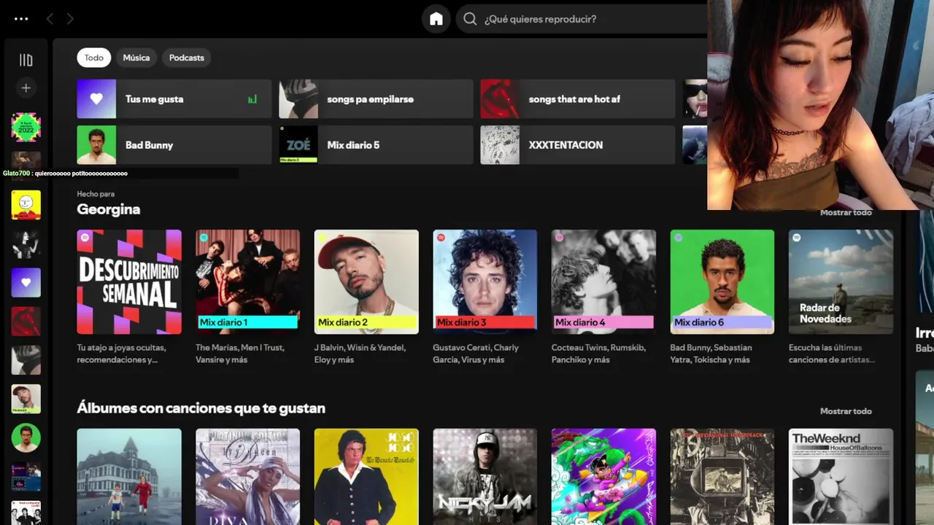Open the Nicky Jam Hits album cover

point(485,477)
